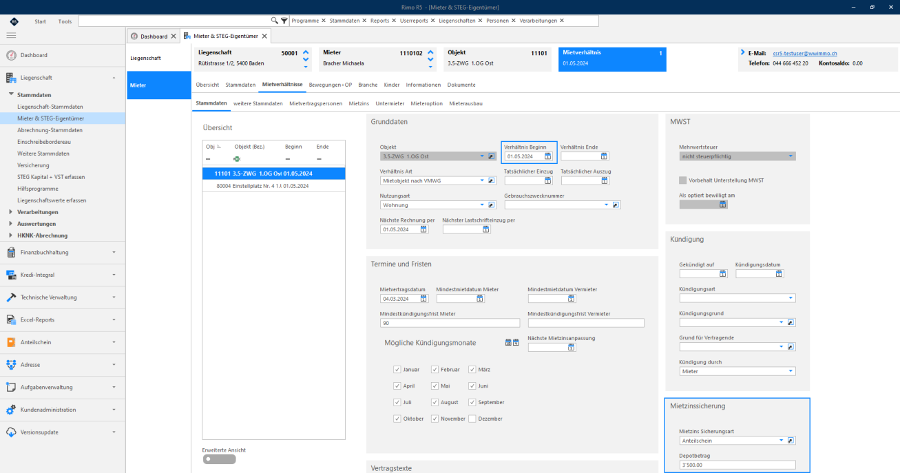The height and width of the screenshot is (473, 900).
Task: Open Abrechnung-Stammdaten in the sidebar
Action: 50,130
